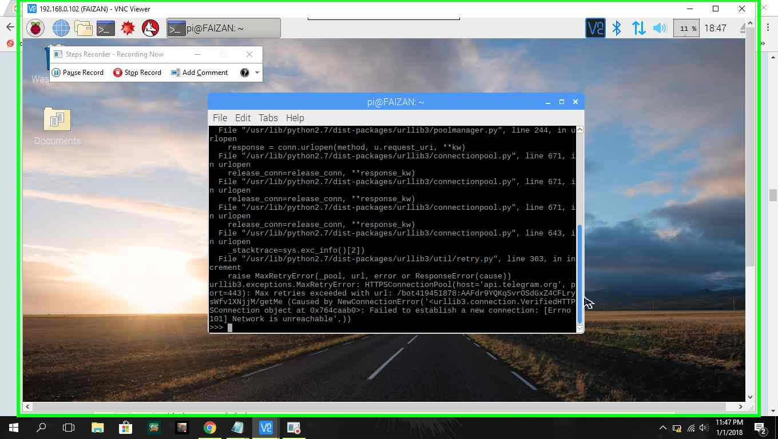Viewport: 778px width, 439px height.
Task: Stop the Steps Recorder recording
Action: (x=137, y=73)
